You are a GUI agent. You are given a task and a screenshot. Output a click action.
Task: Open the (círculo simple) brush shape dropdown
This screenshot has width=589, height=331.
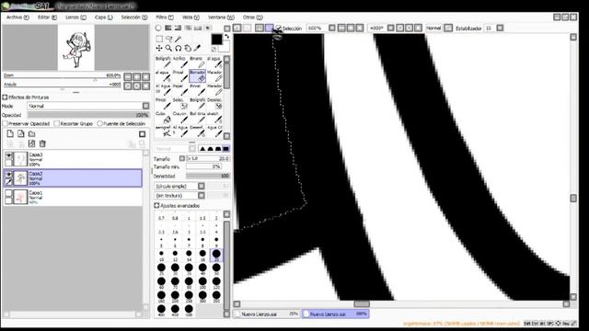[202, 186]
